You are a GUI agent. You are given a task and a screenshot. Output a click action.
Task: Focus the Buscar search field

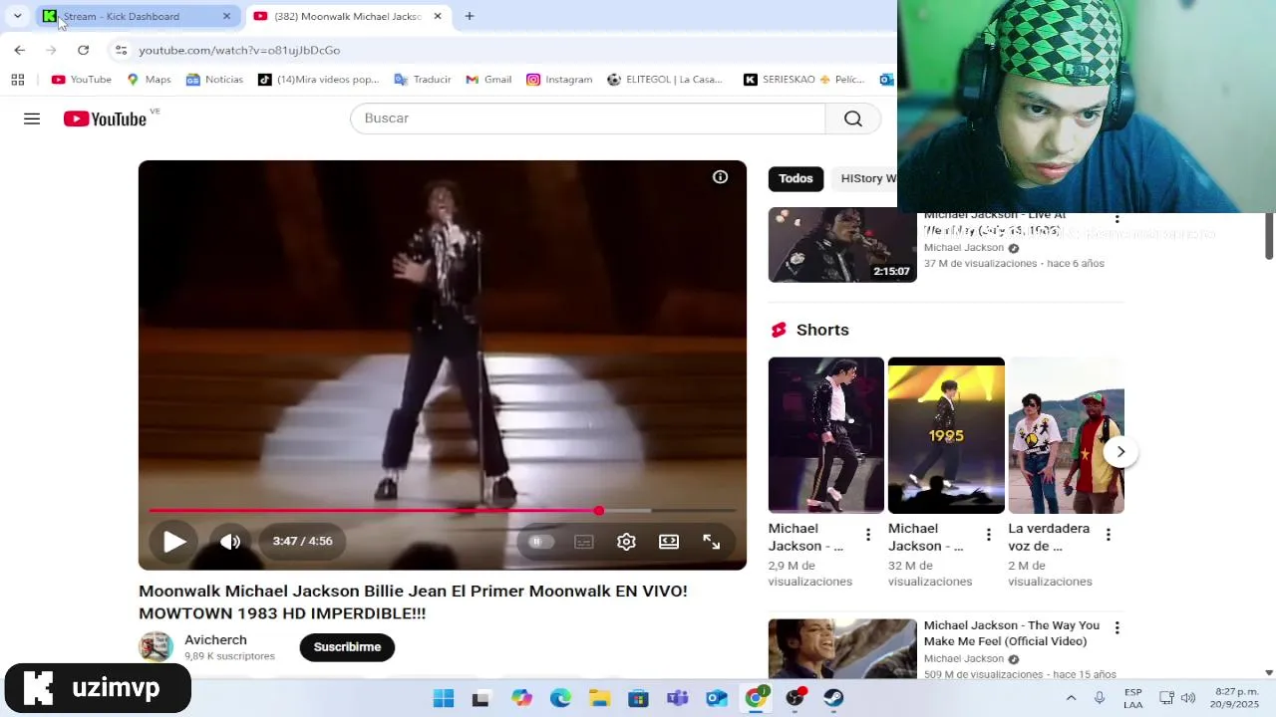point(587,119)
